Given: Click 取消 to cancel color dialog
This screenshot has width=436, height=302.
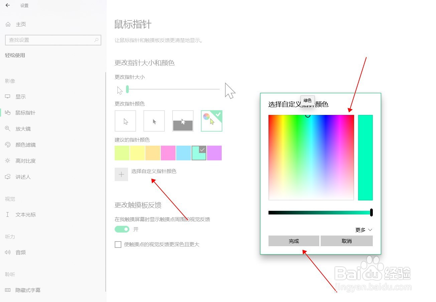Looking at the screenshot, I should [x=347, y=241].
